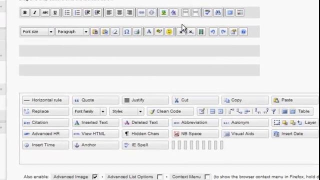Click the Inserted Text button
This screenshot has width=320, height=180.
(95, 122)
